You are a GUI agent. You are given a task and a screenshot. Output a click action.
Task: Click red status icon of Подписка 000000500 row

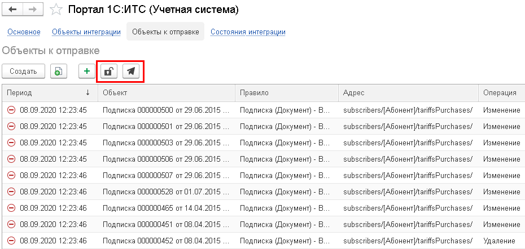(x=11, y=110)
